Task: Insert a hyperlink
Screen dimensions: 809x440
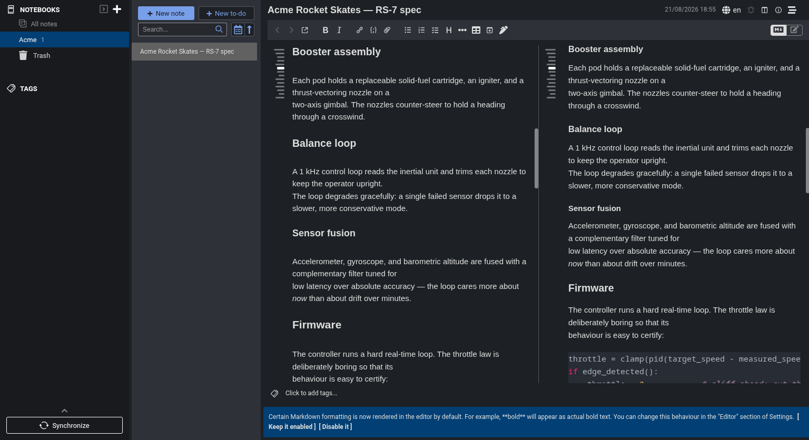Action: pos(360,30)
